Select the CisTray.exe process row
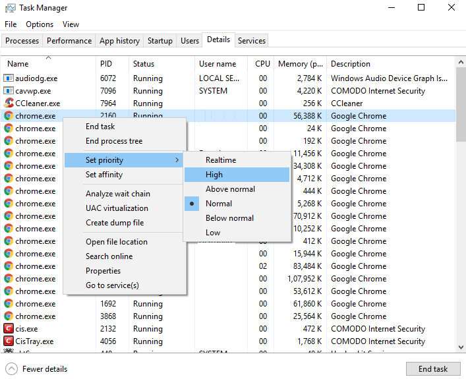Image resolution: width=466 pixels, height=379 pixels. tap(227, 341)
